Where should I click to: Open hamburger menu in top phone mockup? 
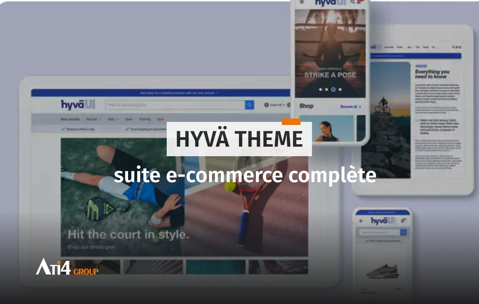[x=302, y=2]
